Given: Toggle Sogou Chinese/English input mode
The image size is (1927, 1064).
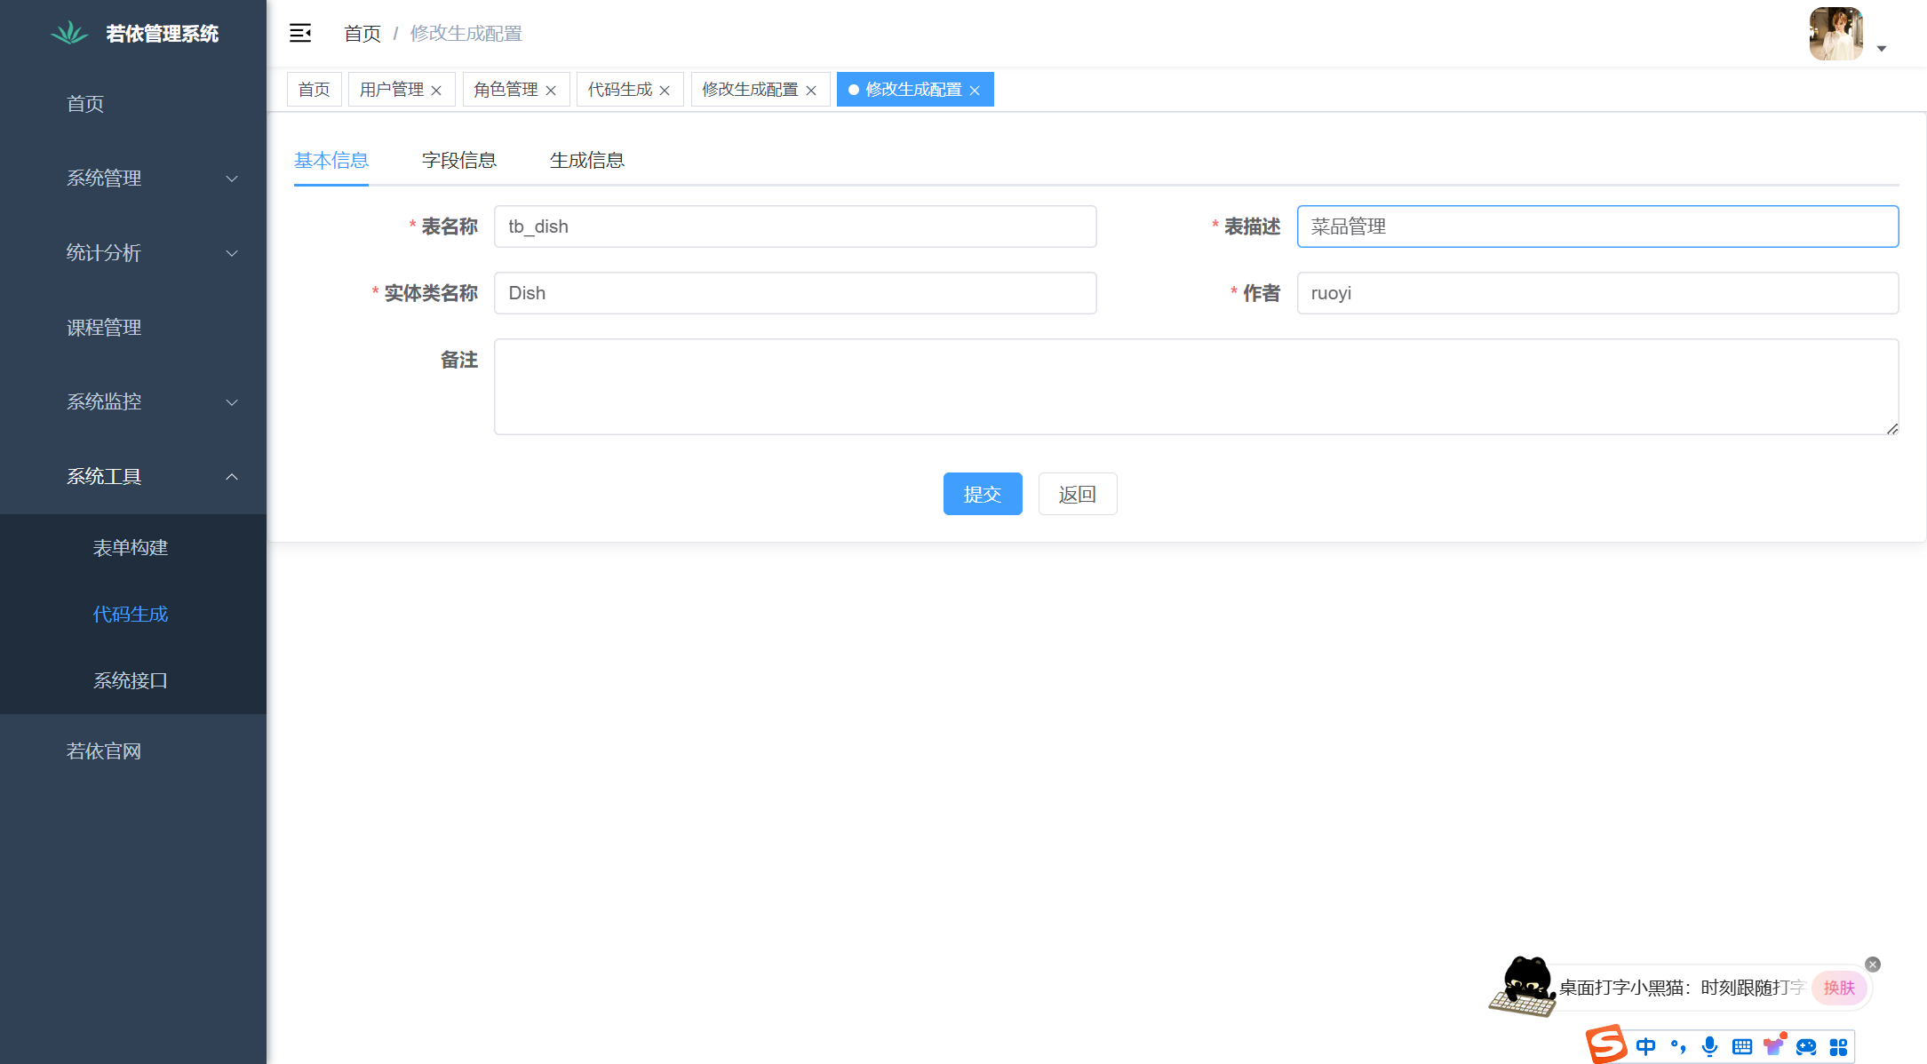Looking at the screenshot, I should [x=1645, y=1046].
